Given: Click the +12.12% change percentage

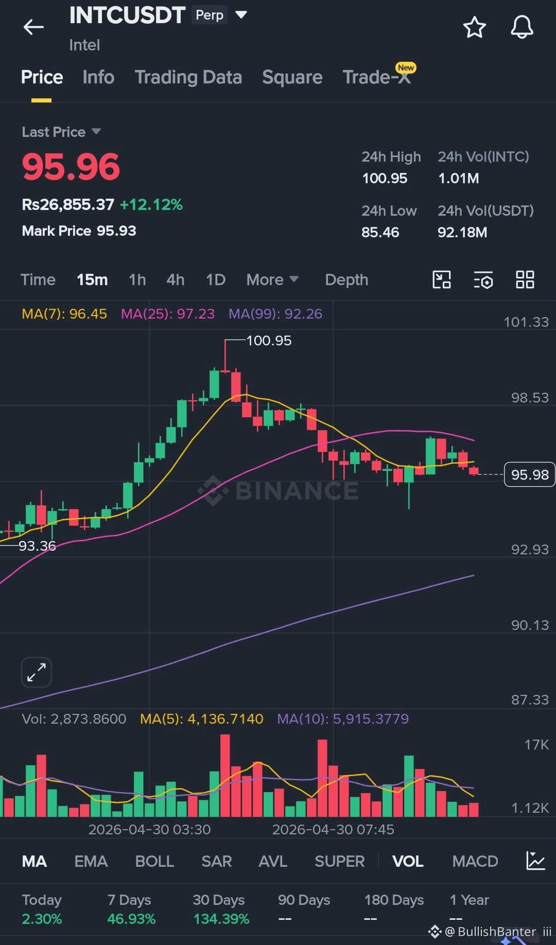Looking at the screenshot, I should 151,204.
